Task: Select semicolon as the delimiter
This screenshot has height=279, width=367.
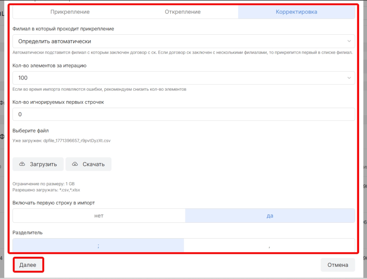Action: [x=98, y=246]
